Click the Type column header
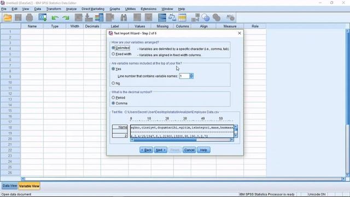The image size is (350, 197). pos(55,26)
